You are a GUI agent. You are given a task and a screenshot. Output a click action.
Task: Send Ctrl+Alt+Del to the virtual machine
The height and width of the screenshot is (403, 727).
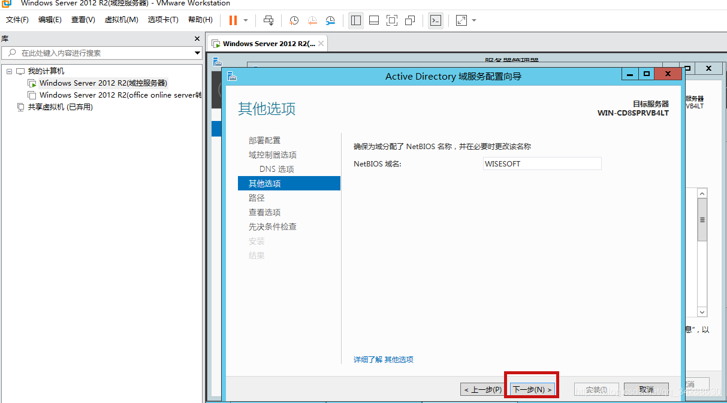click(x=269, y=20)
